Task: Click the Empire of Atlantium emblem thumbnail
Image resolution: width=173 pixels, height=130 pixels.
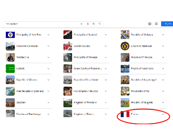Action: point(125,46)
